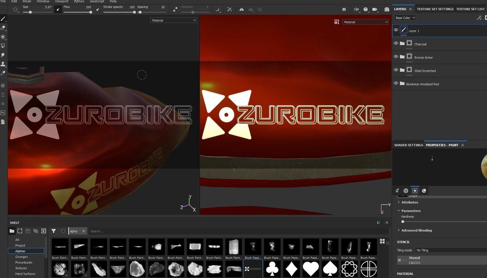Hide Aluminium Anodized Red layer

[x=396, y=83]
